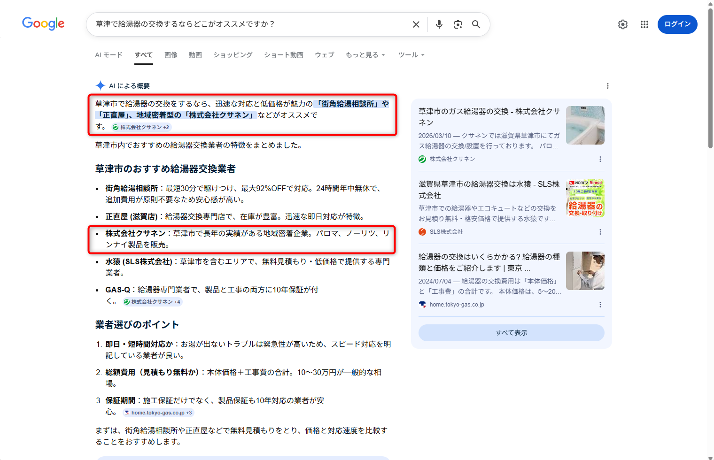
Task: Open settings gear icon
Action: click(x=623, y=24)
